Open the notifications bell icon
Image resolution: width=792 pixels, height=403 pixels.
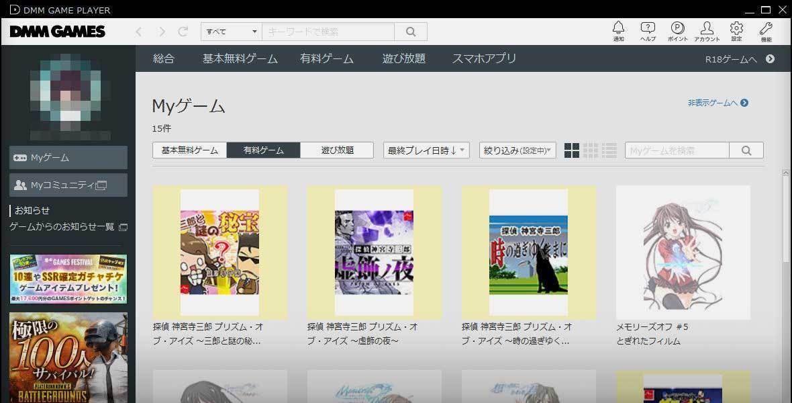pos(618,31)
